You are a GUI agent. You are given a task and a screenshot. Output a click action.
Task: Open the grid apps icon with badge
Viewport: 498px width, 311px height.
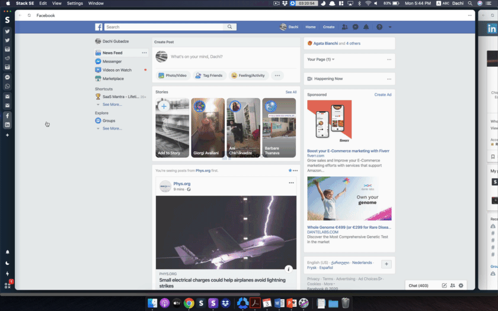coord(7,286)
